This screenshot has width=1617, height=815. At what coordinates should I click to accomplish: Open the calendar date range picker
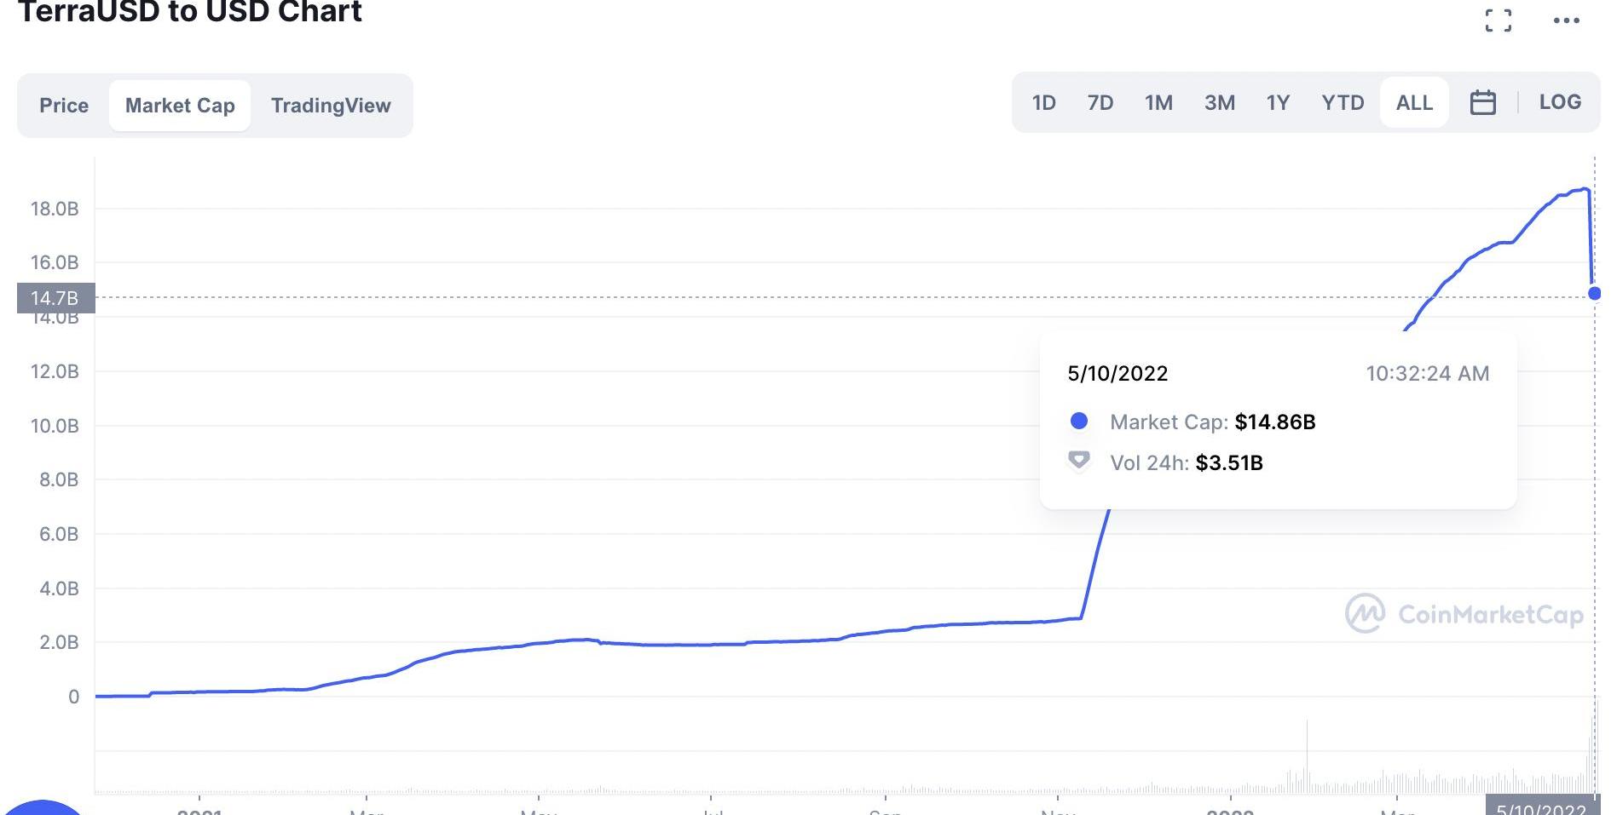pos(1482,103)
